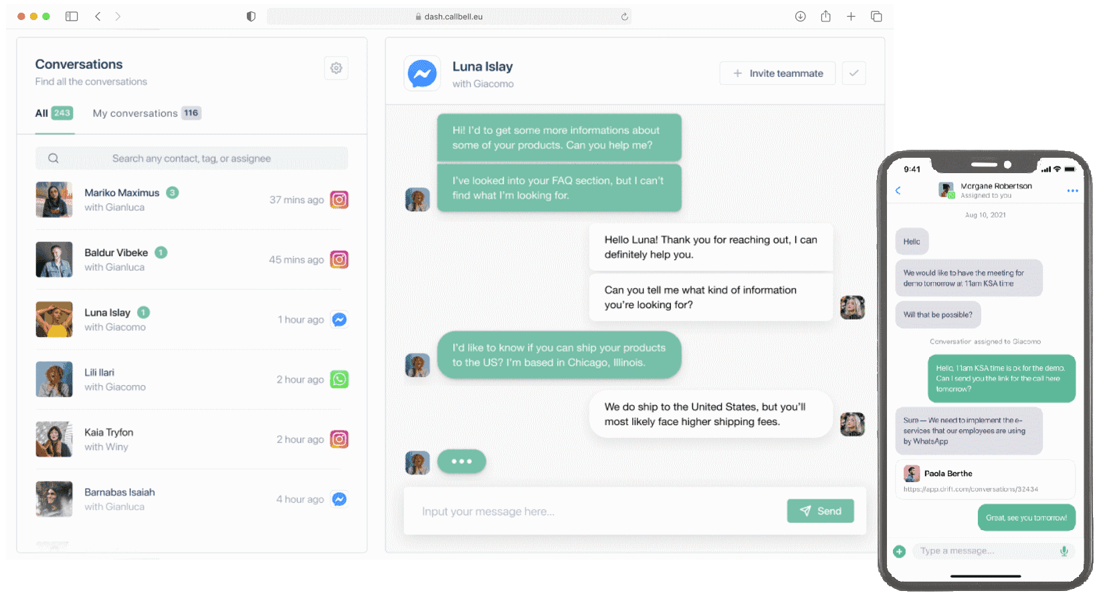1099x599 pixels.
Task: Click the dash.callbell.eu address bar
Action: (x=449, y=17)
